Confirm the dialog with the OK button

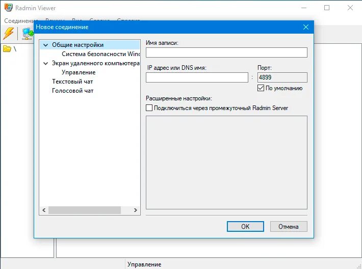tap(245, 227)
